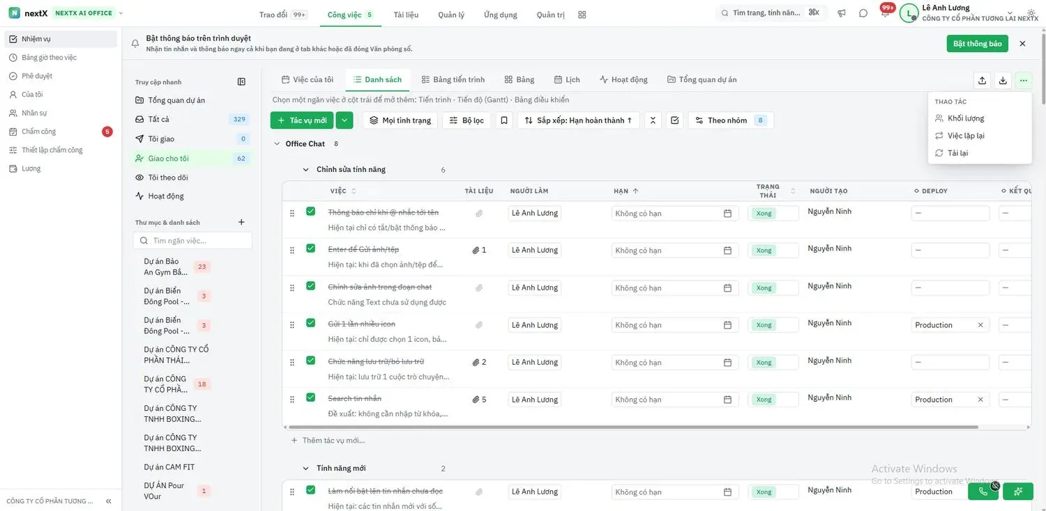The height and width of the screenshot is (511, 1046).
Task: Add a new folder with the plus icon
Action: 241,223
